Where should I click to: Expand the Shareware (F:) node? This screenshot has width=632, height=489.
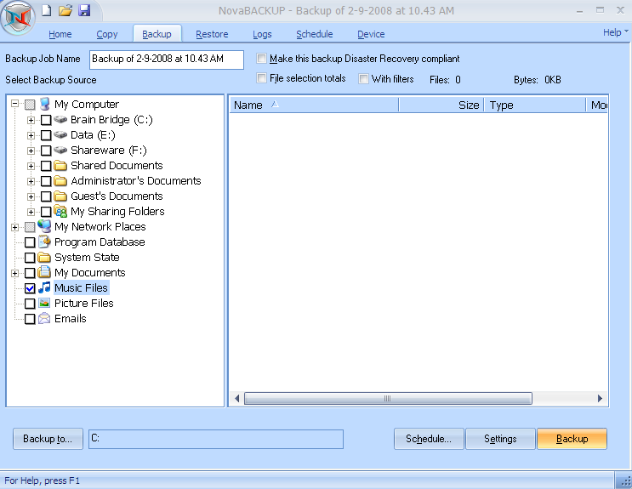point(31,151)
